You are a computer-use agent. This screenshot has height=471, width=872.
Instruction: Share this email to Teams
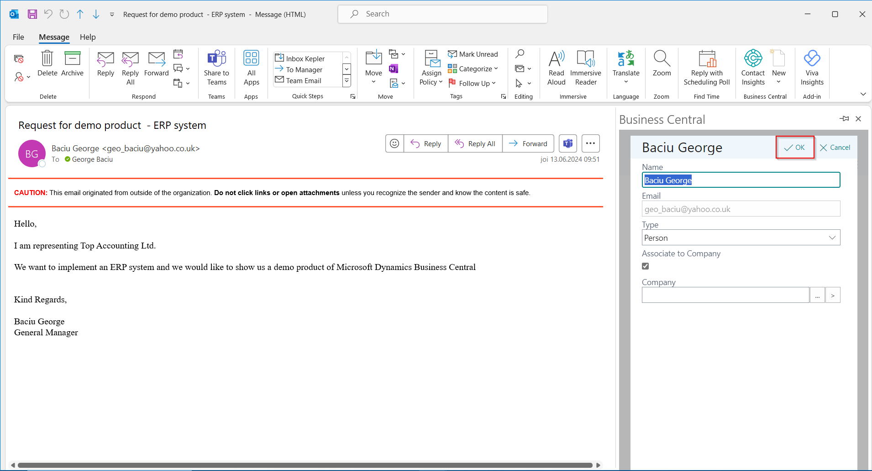[x=216, y=68]
